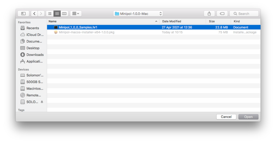Eject the SOLO... volume
The image size is (277, 141).
coord(42,102)
